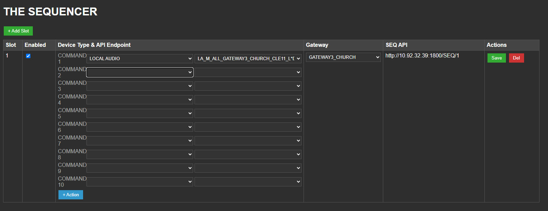Click the + Action button
Viewport: 548px width, 211px height.
click(x=71, y=195)
